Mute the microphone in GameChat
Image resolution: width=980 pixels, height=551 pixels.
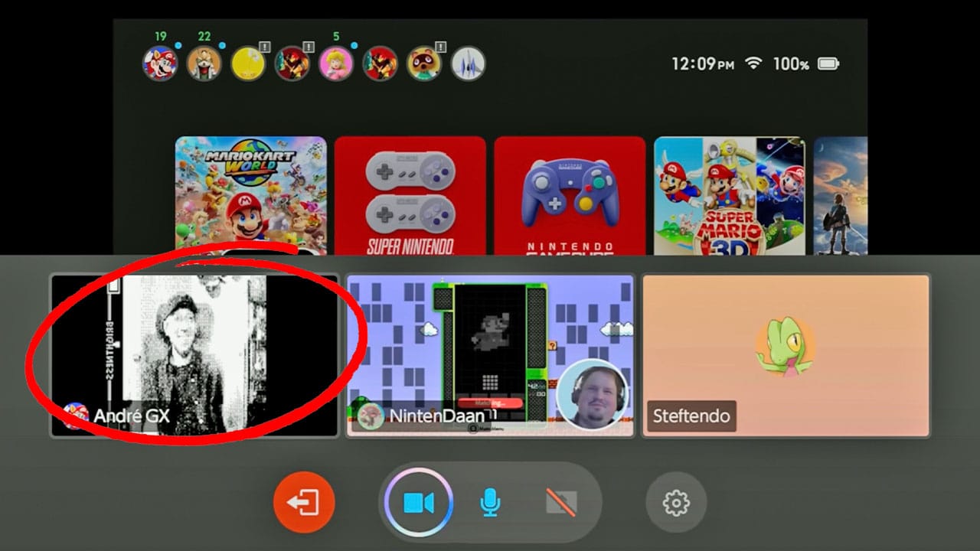(490, 503)
